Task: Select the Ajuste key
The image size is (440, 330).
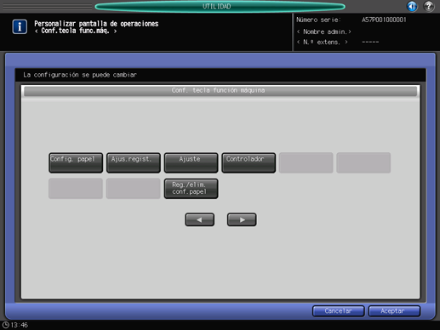Action: 191,162
